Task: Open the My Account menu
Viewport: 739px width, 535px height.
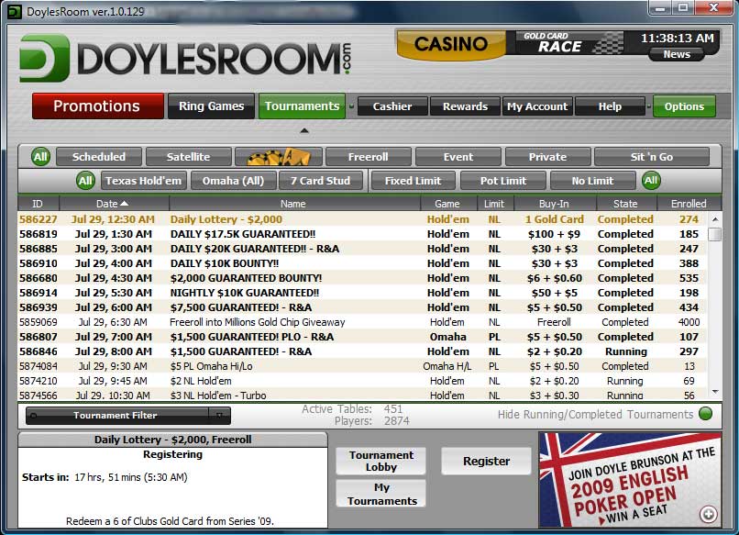Action: click(537, 106)
